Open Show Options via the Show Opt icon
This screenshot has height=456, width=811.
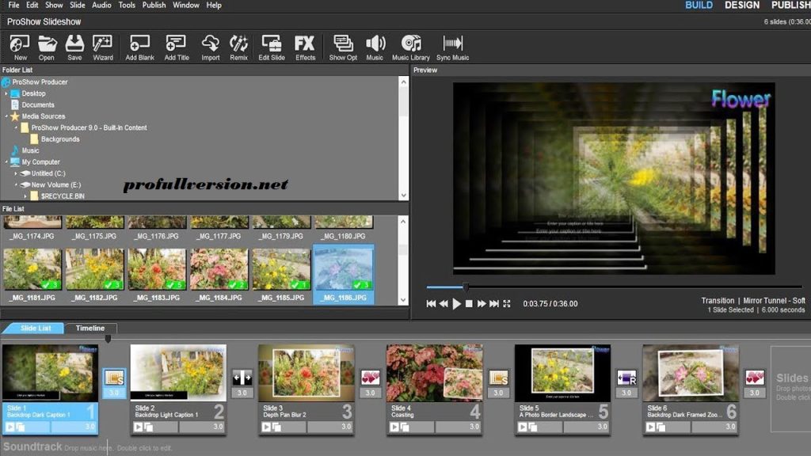[x=342, y=45]
